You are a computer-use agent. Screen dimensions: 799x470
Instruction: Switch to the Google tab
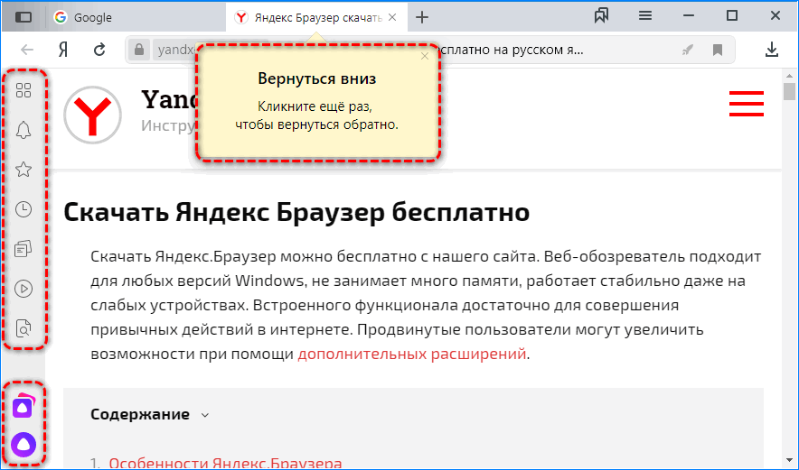point(134,17)
